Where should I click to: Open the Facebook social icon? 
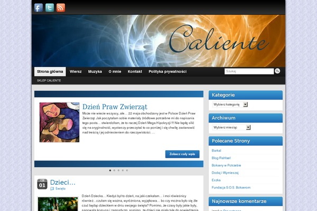pos(39,8)
